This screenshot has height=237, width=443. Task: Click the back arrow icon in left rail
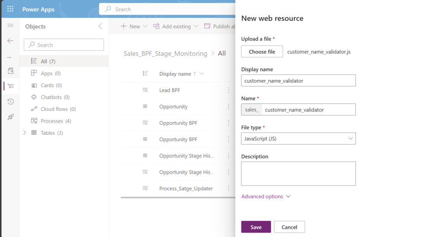(x=10, y=41)
